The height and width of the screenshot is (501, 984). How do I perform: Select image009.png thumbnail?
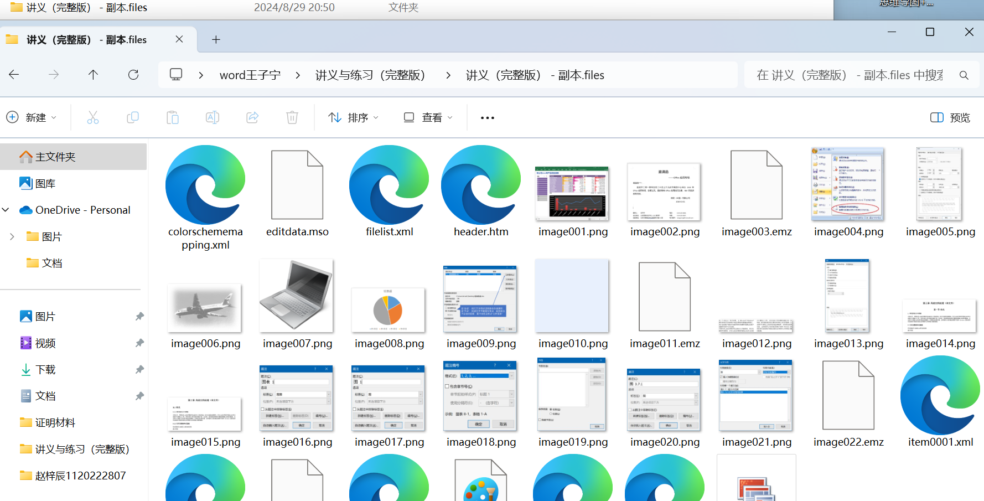click(x=481, y=298)
